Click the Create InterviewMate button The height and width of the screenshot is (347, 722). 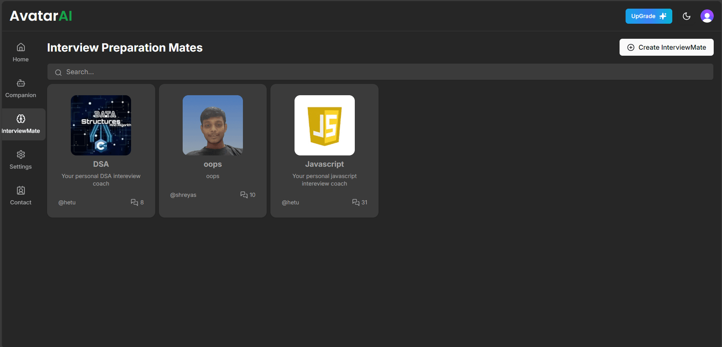click(666, 47)
